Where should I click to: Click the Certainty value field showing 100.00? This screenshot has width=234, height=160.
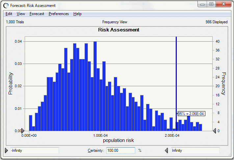[121, 150]
